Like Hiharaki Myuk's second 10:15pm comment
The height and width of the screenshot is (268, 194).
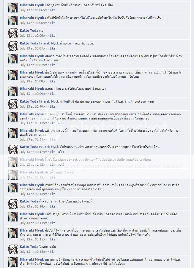[x=53, y=239]
